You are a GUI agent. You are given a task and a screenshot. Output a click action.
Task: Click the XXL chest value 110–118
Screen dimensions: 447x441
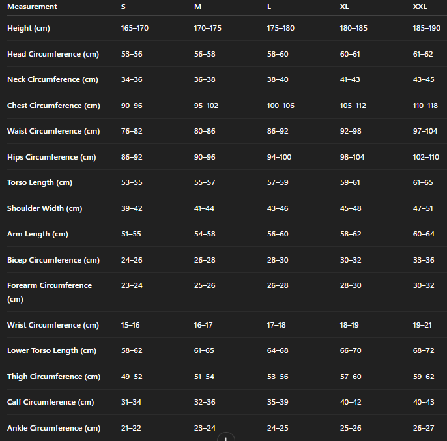(425, 106)
